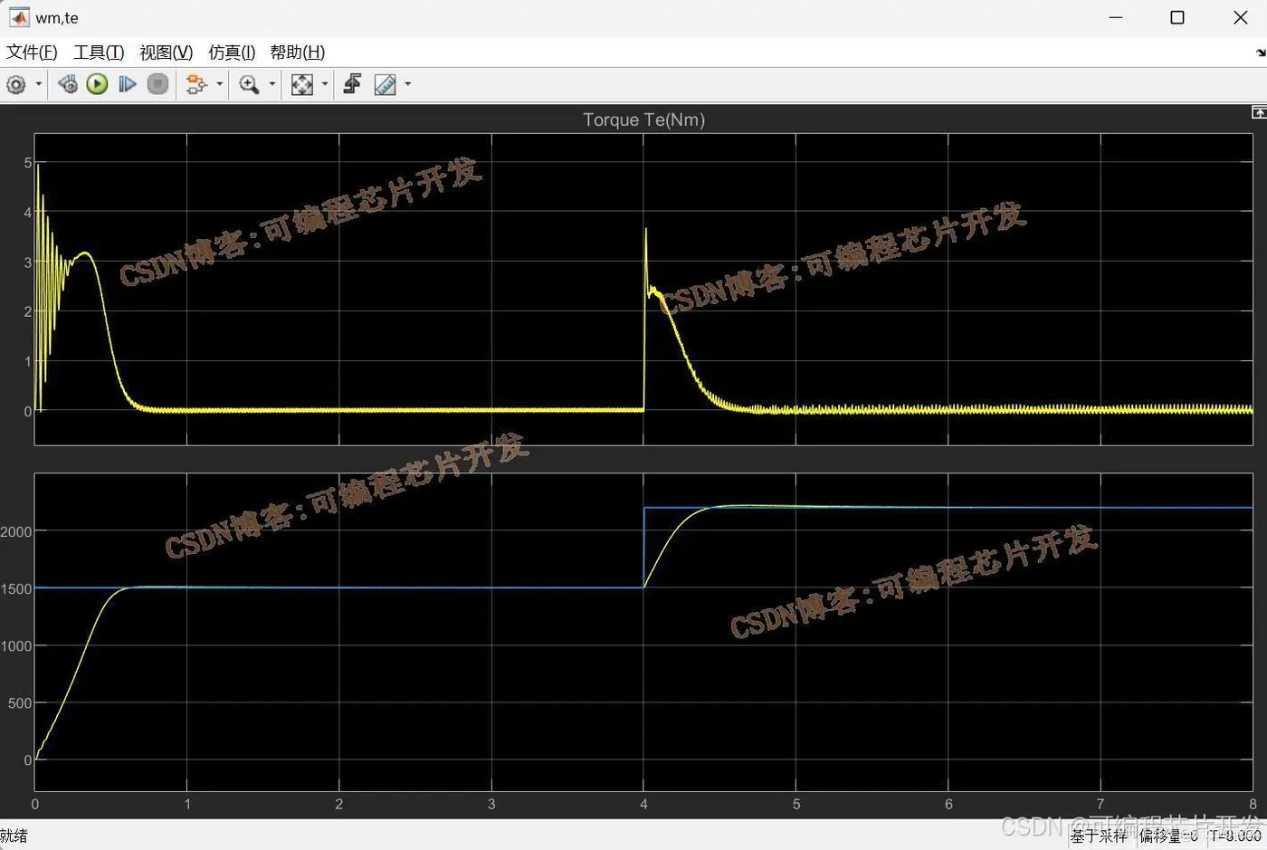Run the simulation with green play button
The width and height of the screenshot is (1267, 850).
[97, 84]
